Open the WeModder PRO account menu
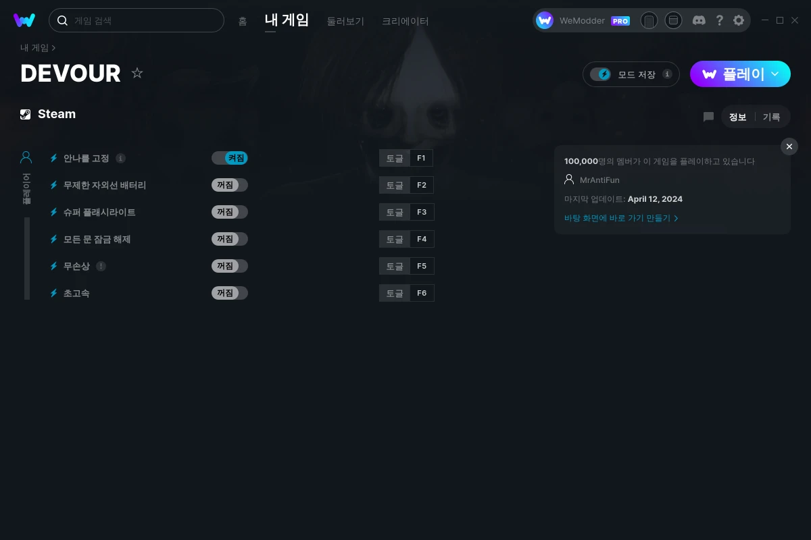The height and width of the screenshot is (540, 811). pos(583,20)
